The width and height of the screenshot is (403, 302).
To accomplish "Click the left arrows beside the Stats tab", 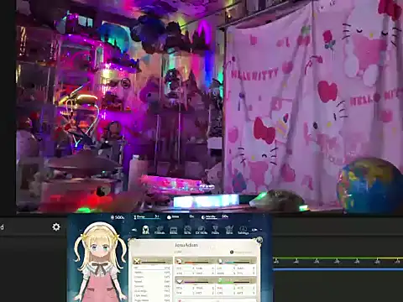I will tap(134, 230).
